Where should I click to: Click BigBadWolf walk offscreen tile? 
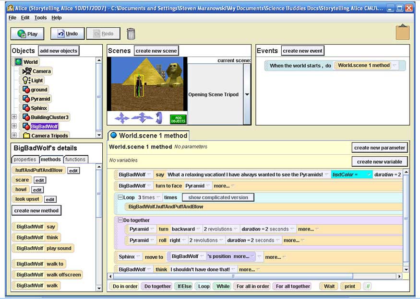point(48,275)
